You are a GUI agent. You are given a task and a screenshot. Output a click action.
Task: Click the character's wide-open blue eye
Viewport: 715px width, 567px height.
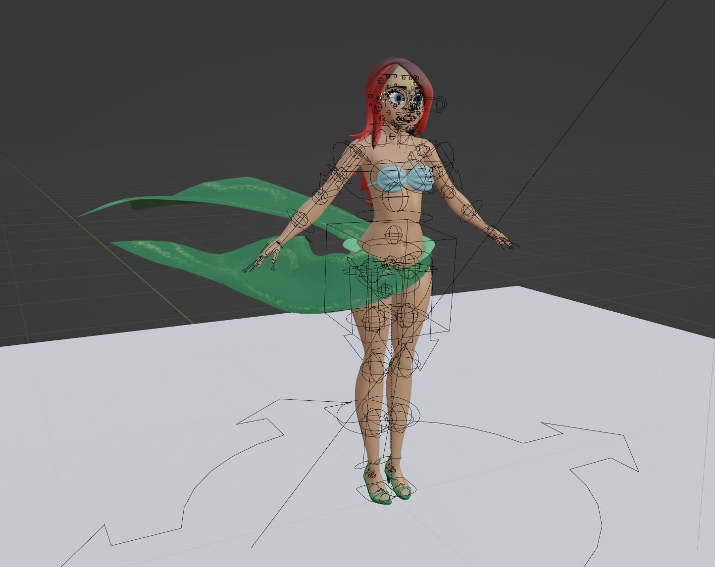(398, 98)
